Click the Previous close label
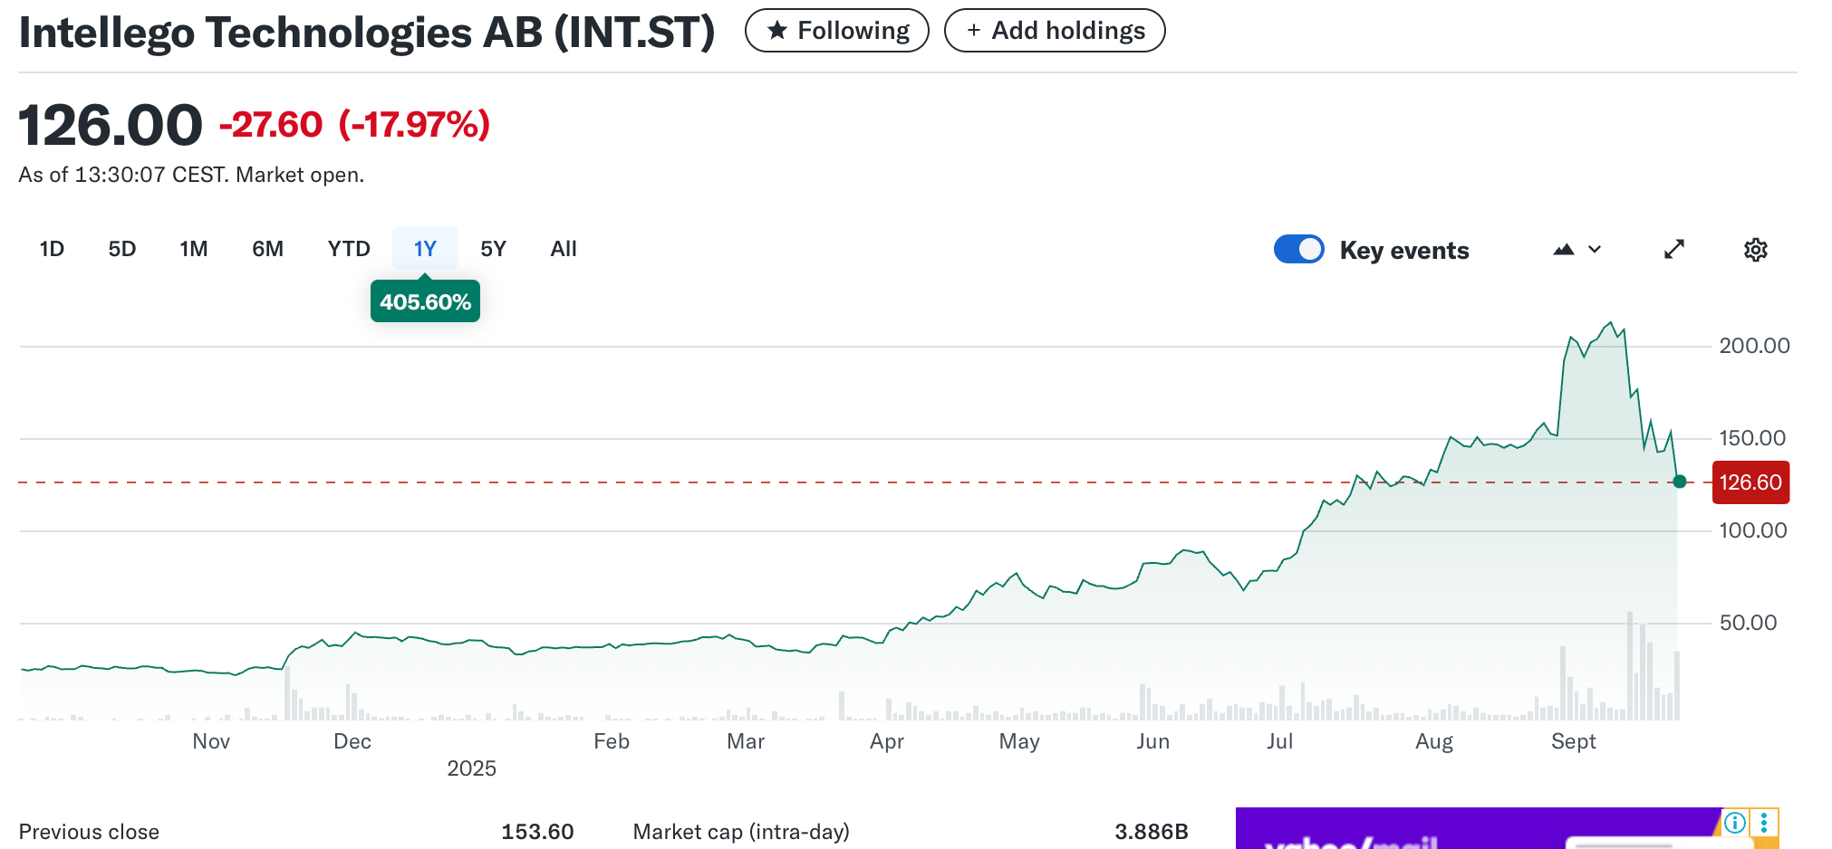1832x849 pixels. coord(89,832)
